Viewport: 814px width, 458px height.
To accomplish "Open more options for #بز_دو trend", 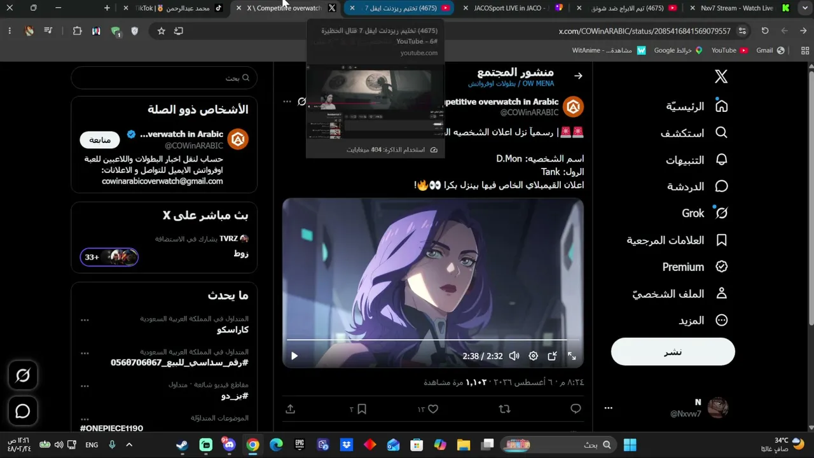I will pos(85,386).
